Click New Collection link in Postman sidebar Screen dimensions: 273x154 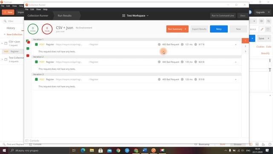tap(13, 34)
